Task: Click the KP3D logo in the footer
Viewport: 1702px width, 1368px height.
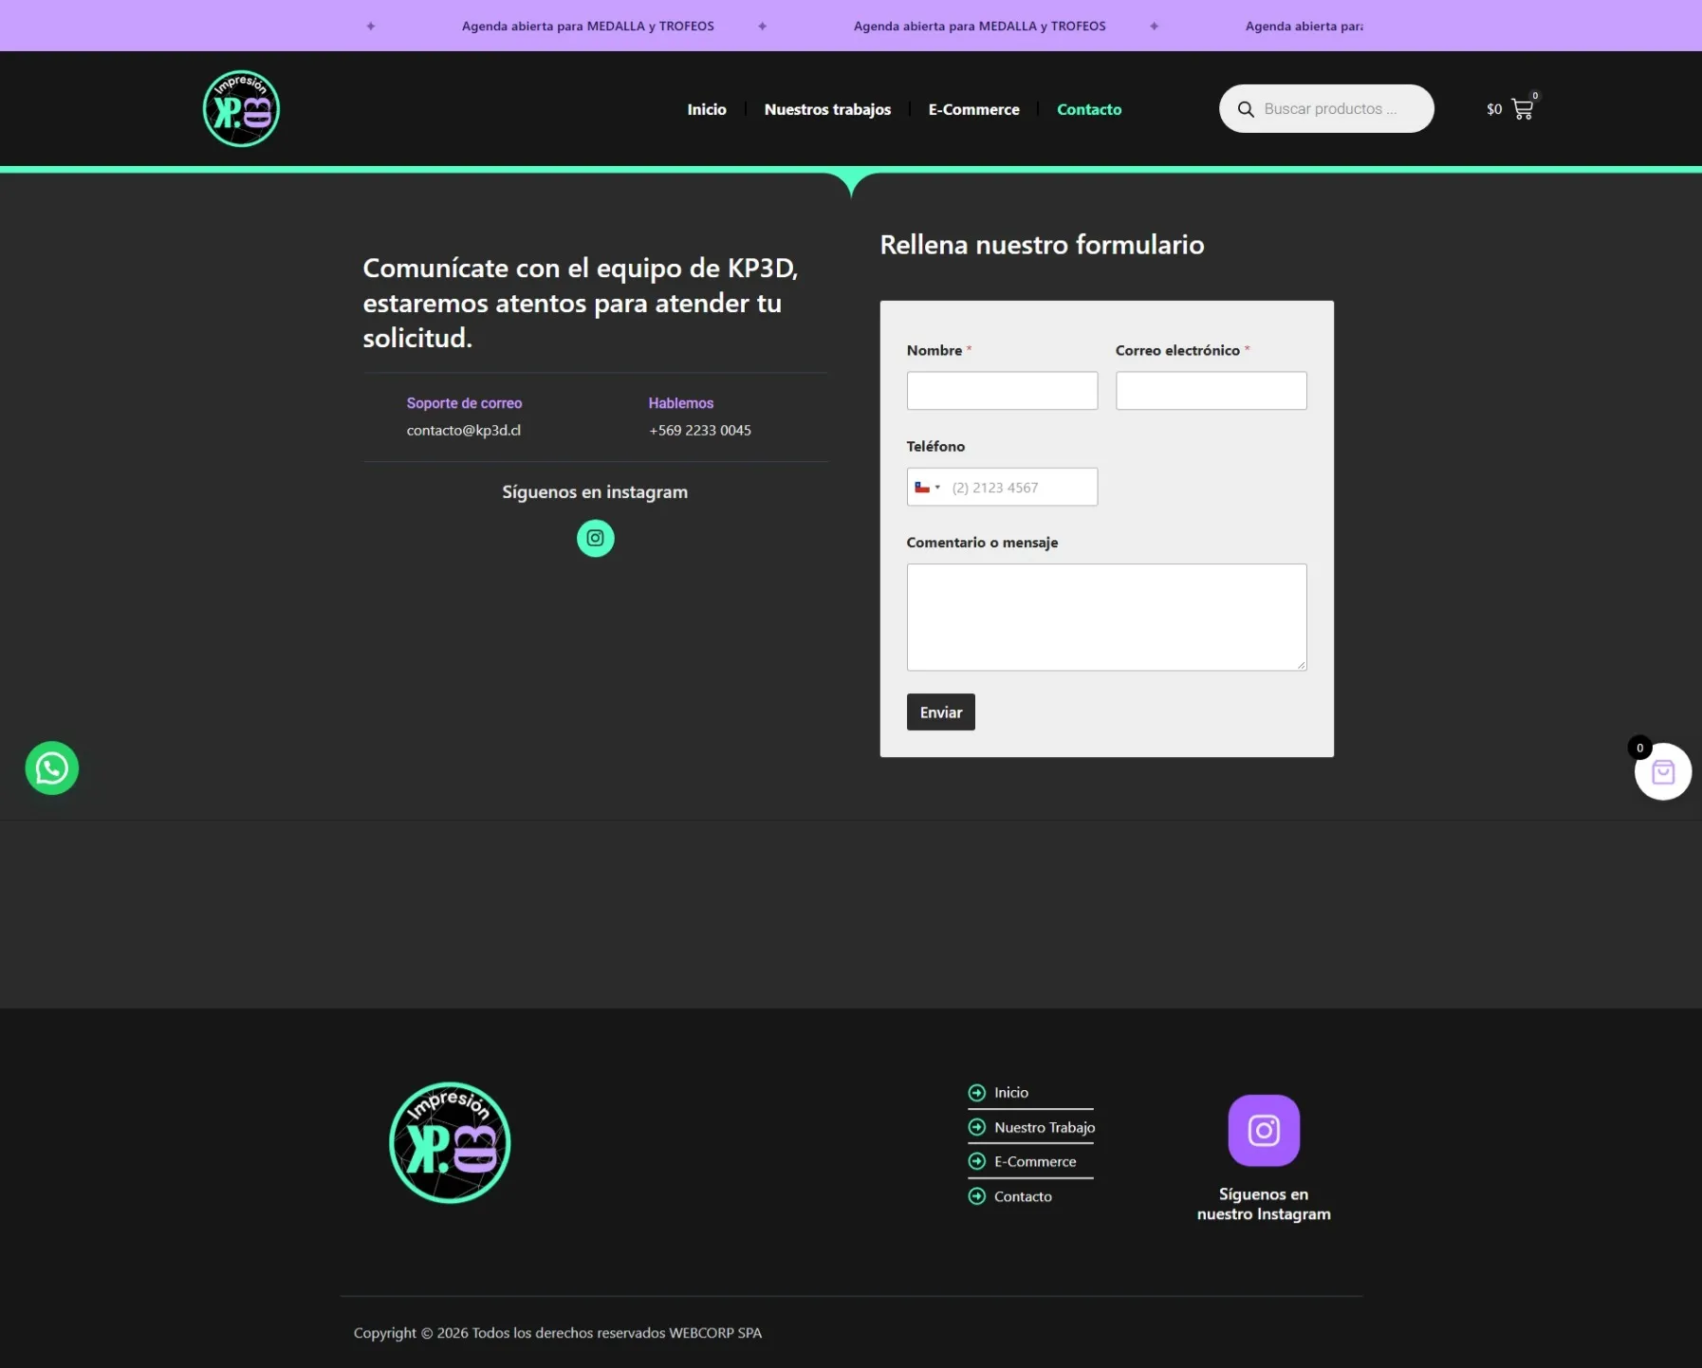Action: (x=450, y=1143)
